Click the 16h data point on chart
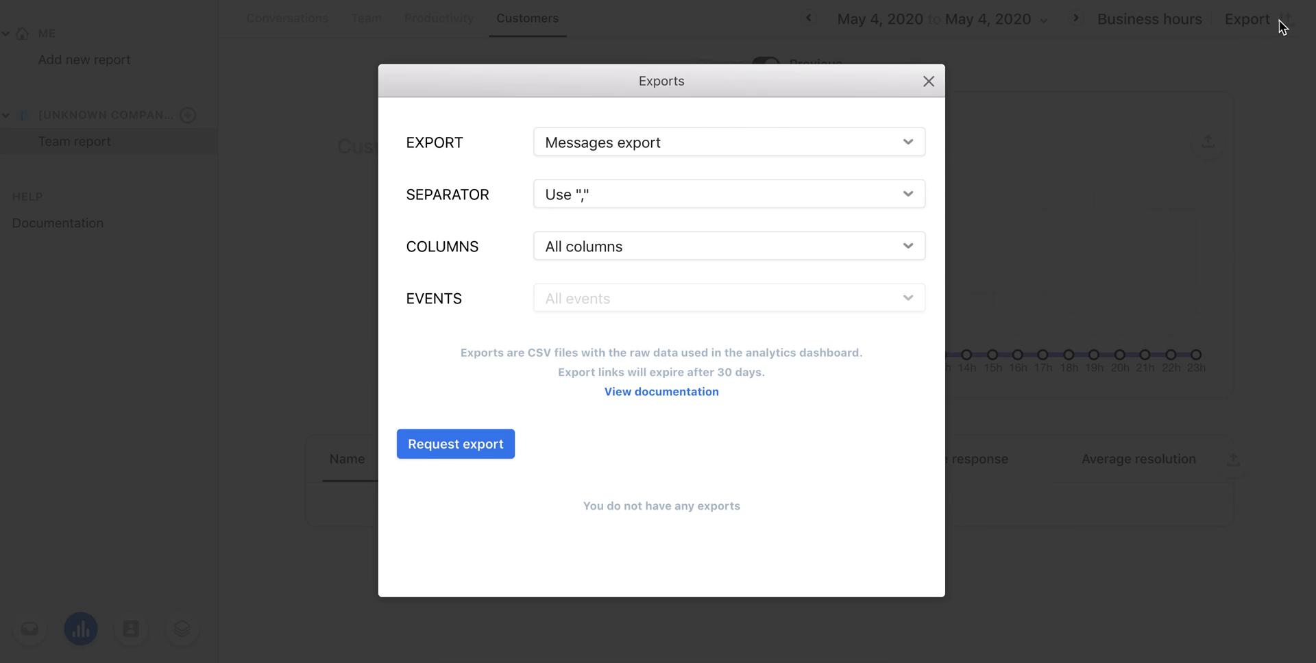Viewport: 1316px width, 663px height. pyautogui.click(x=1018, y=355)
